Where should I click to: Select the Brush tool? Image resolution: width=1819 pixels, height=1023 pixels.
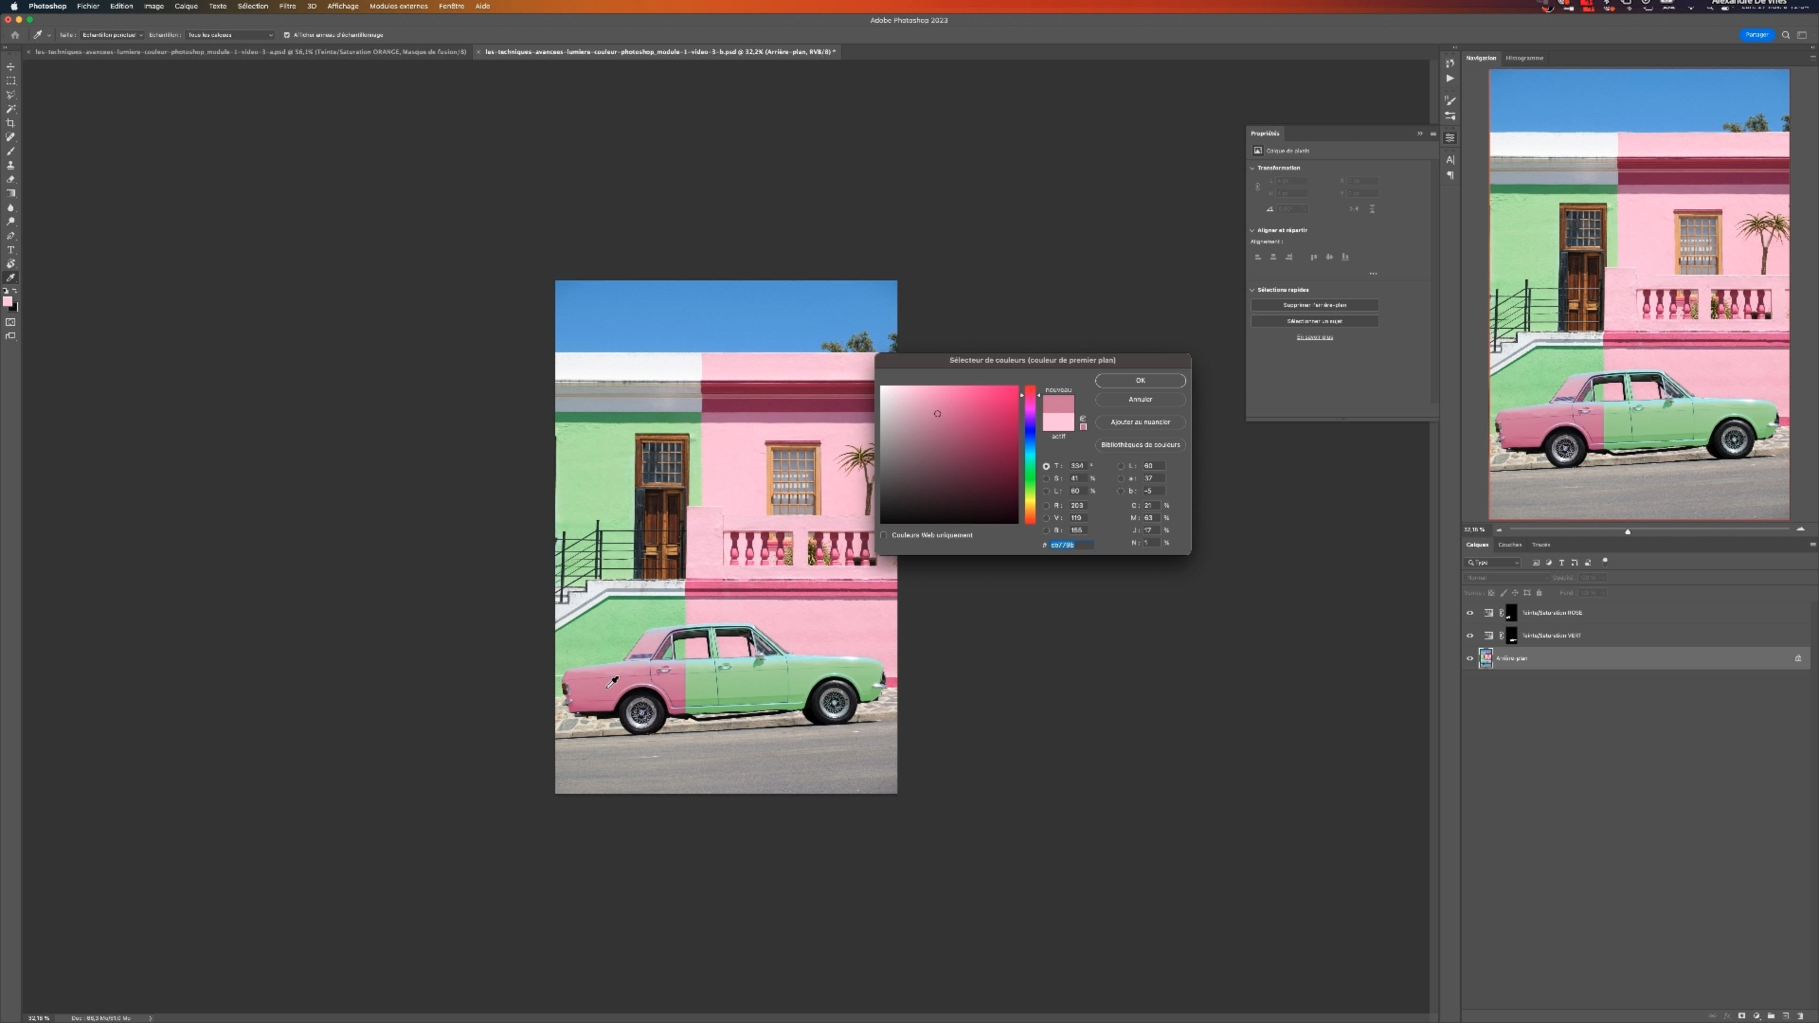tap(10, 151)
